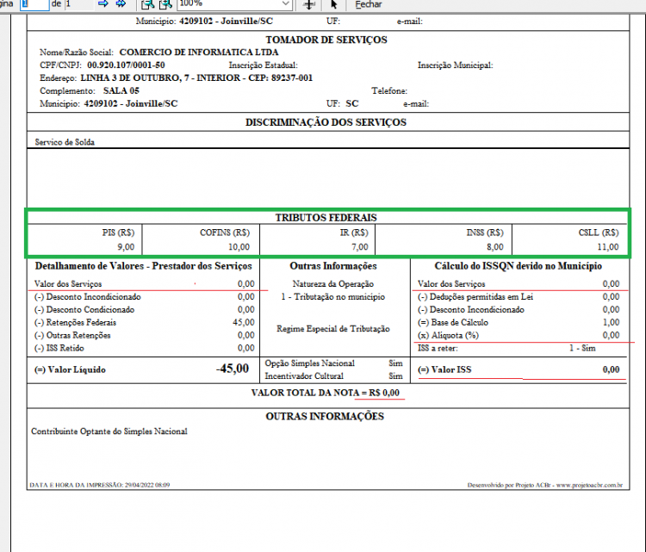
Task: Click VALOR TOTAL DA NOTA text
Action: [305, 393]
